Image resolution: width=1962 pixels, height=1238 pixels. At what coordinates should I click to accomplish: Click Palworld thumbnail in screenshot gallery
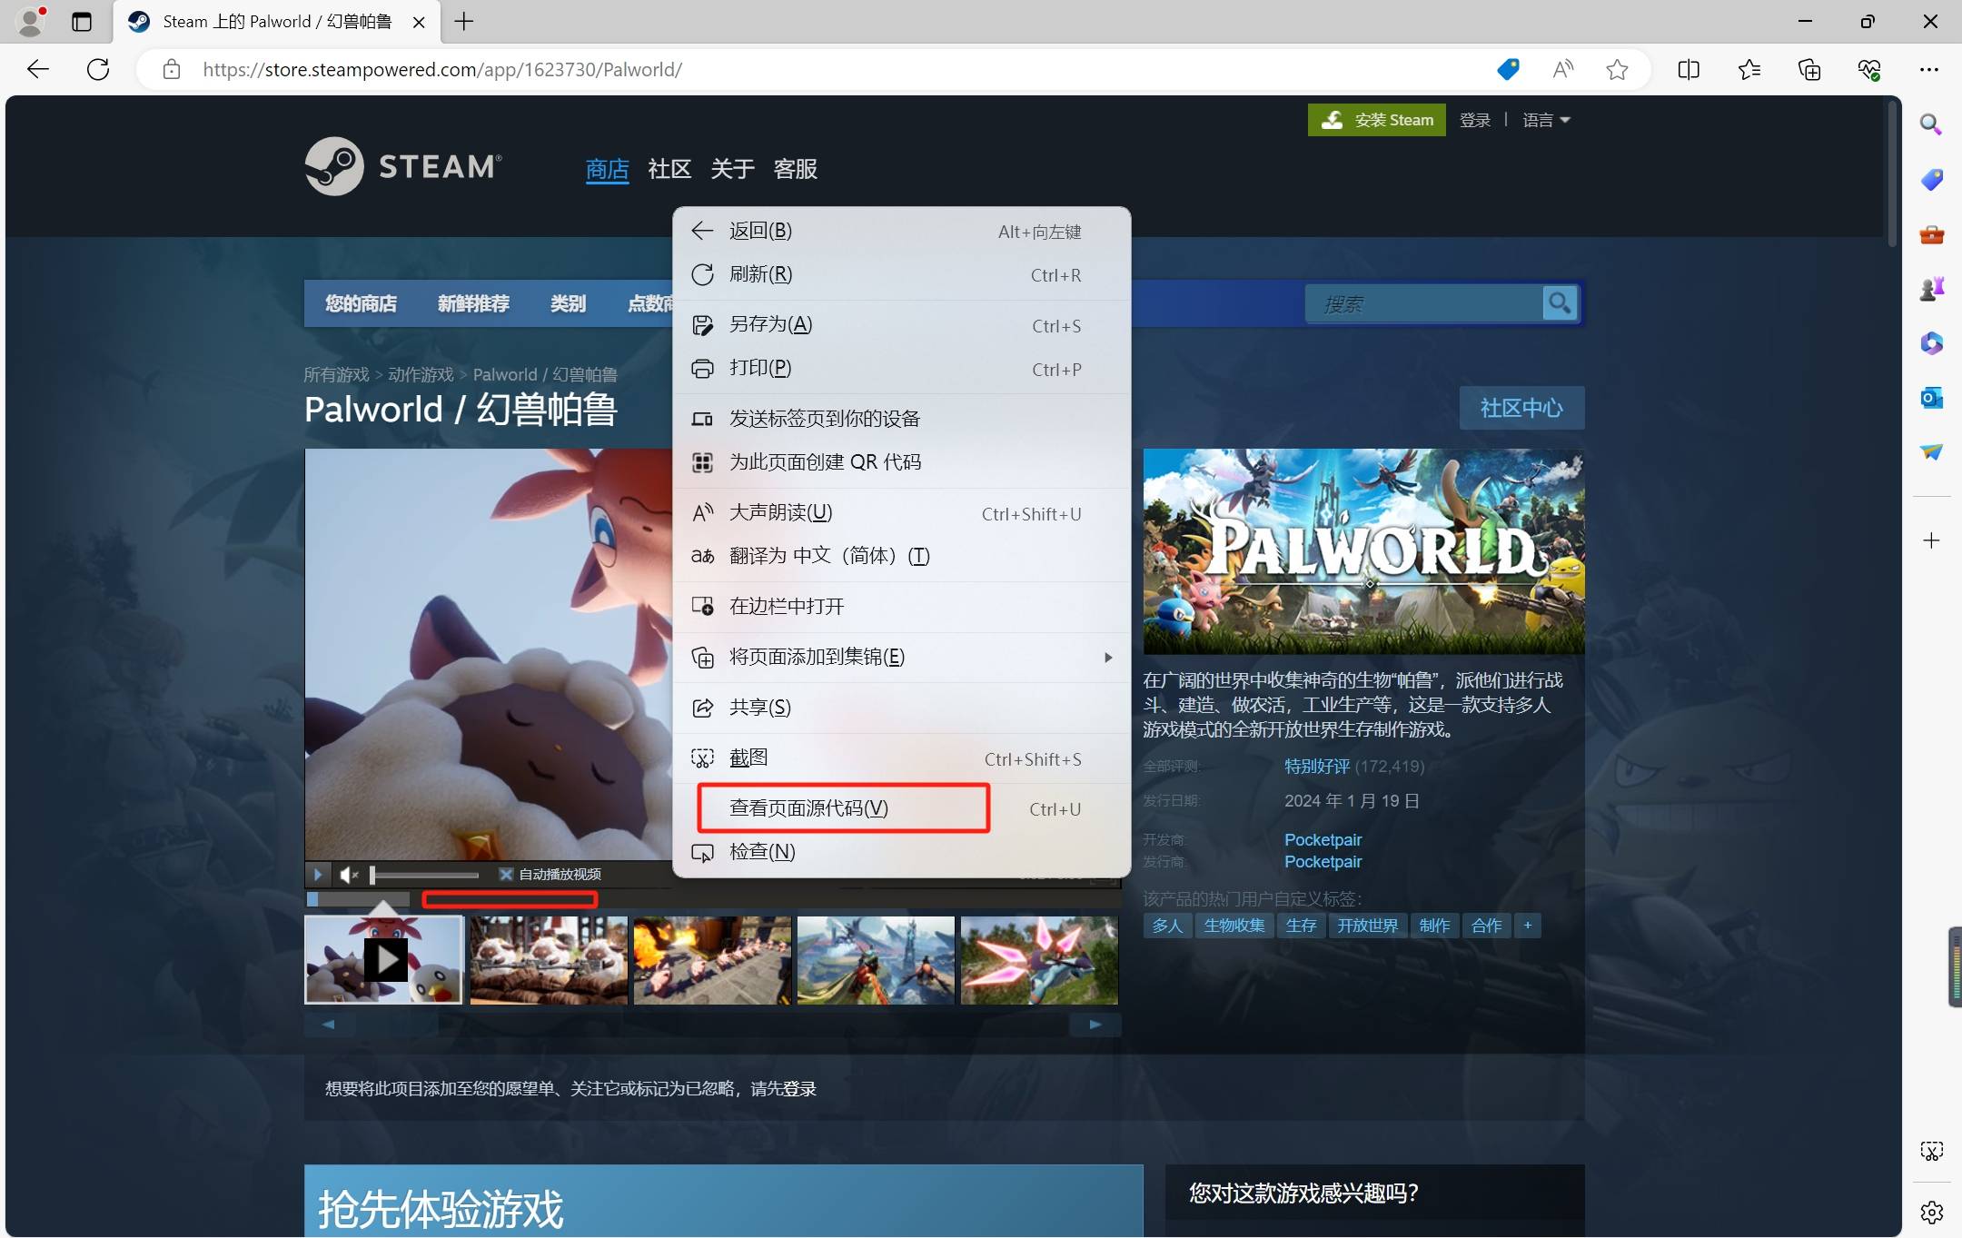383,958
